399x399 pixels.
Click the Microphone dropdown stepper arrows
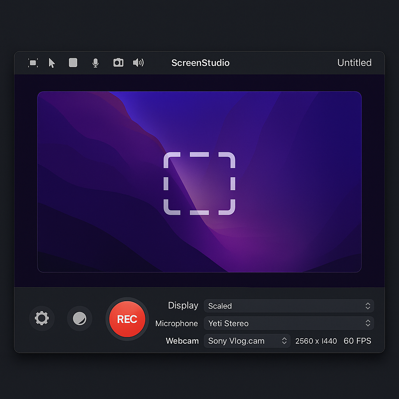pos(367,323)
